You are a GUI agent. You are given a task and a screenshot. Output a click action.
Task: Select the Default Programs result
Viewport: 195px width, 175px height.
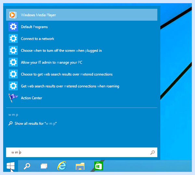point(82,27)
